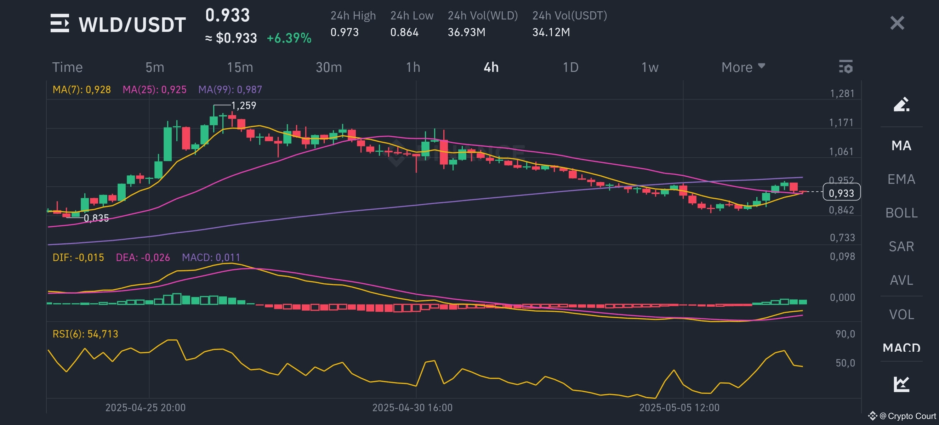Click the DIF: -0,015 label
Screen dimensions: 939x425
coord(78,257)
